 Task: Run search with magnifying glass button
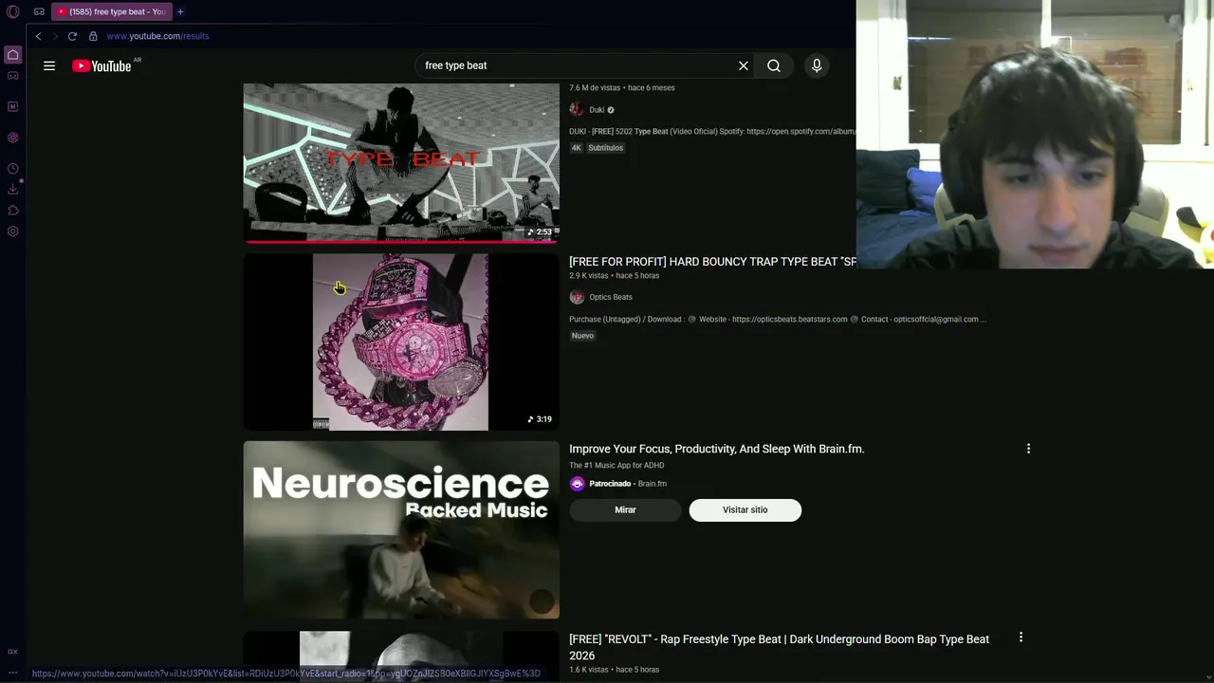(x=774, y=65)
